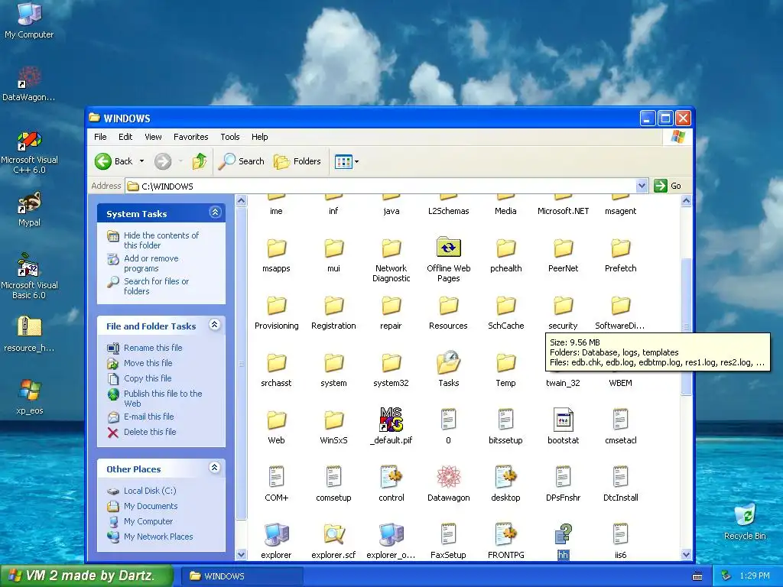Image resolution: width=783 pixels, height=587 pixels.
Task: Open the Help menu
Action: [x=260, y=137]
